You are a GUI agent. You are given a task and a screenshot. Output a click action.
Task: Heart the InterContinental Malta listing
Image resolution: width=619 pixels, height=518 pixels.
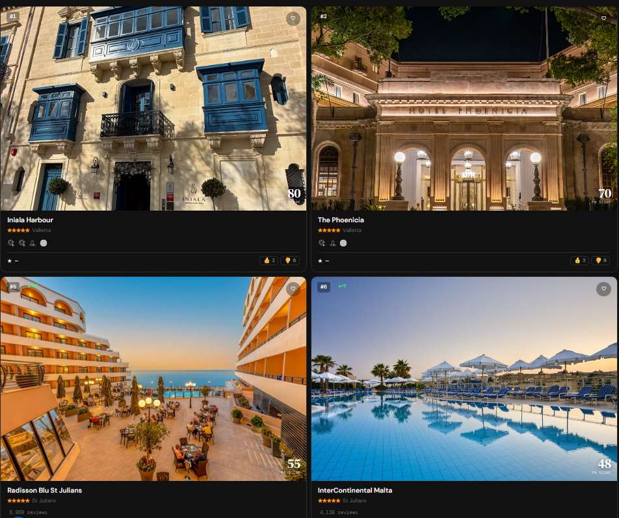tap(603, 289)
